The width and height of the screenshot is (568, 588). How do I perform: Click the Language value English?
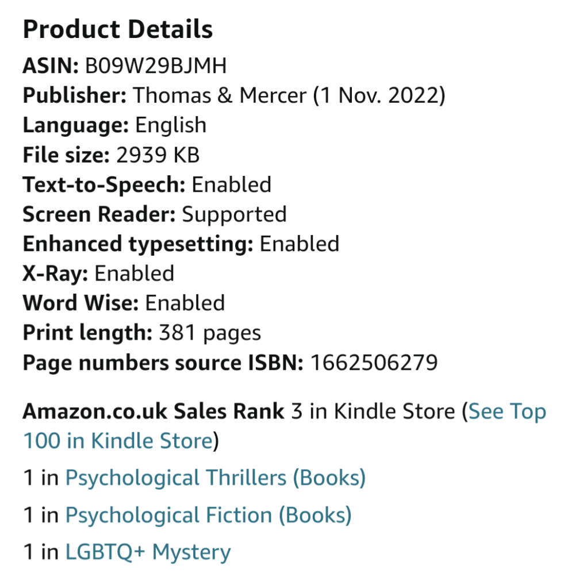pos(171,125)
